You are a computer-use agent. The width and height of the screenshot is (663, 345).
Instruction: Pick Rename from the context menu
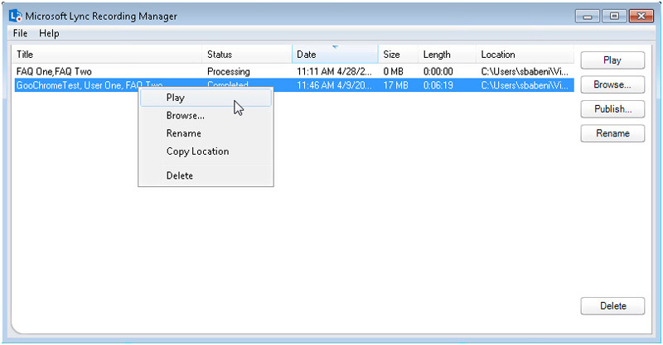[x=183, y=133]
